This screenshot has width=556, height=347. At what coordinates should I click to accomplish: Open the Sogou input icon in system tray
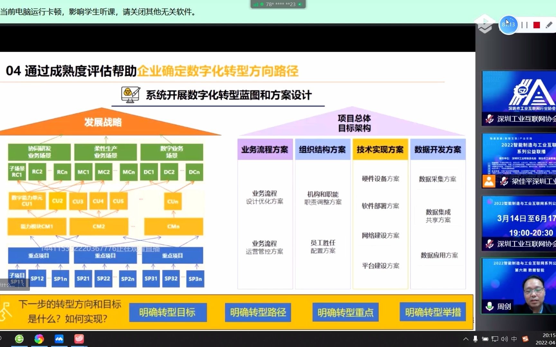(525, 339)
